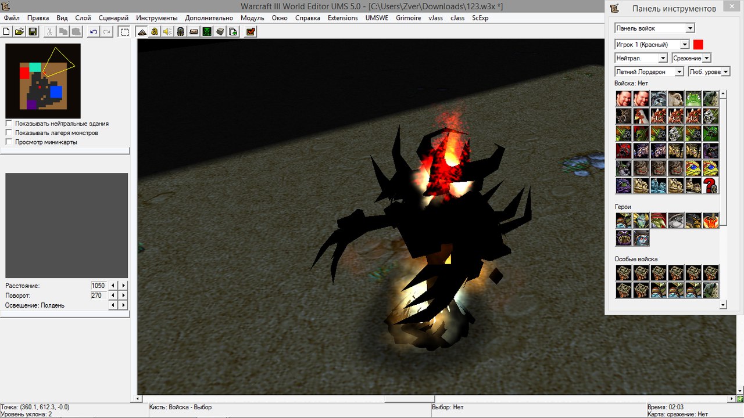
Task: Click the viewport horizontal scrollbar thumb
Action: [x=410, y=399]
